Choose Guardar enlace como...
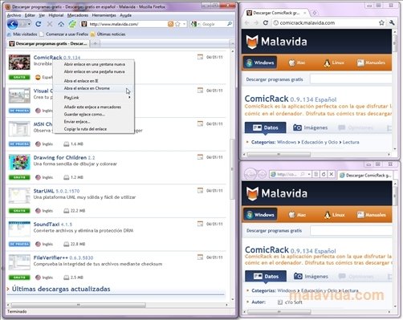403x320 pixels. click(94, 115)
